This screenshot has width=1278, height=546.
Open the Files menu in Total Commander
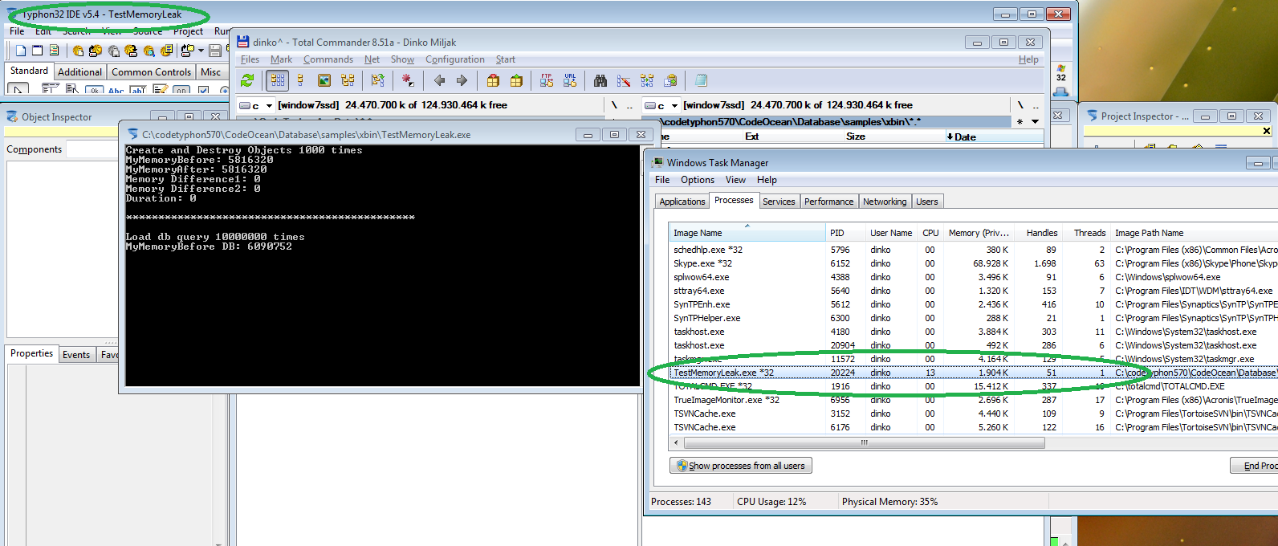tap(250, 59)
